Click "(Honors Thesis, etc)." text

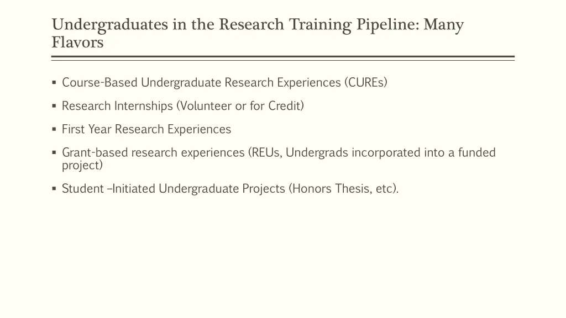(x=343, y=189)
